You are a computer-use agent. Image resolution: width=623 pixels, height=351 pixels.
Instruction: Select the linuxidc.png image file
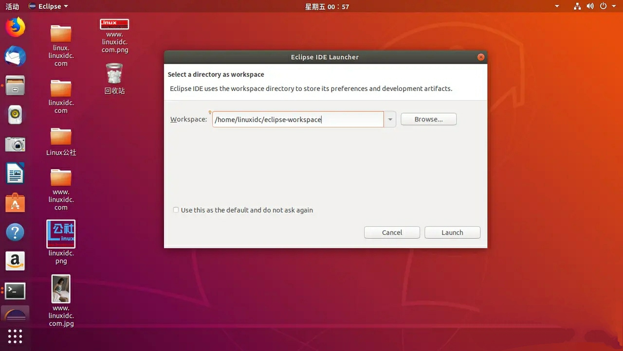pyautogui.click(x=61, y=242)
